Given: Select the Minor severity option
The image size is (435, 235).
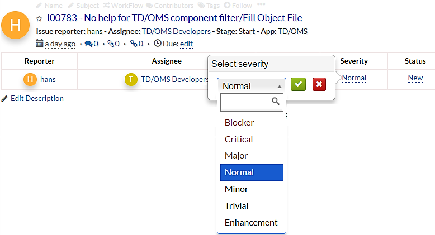Looking at the screenshot, I should [x=237, y=189].
